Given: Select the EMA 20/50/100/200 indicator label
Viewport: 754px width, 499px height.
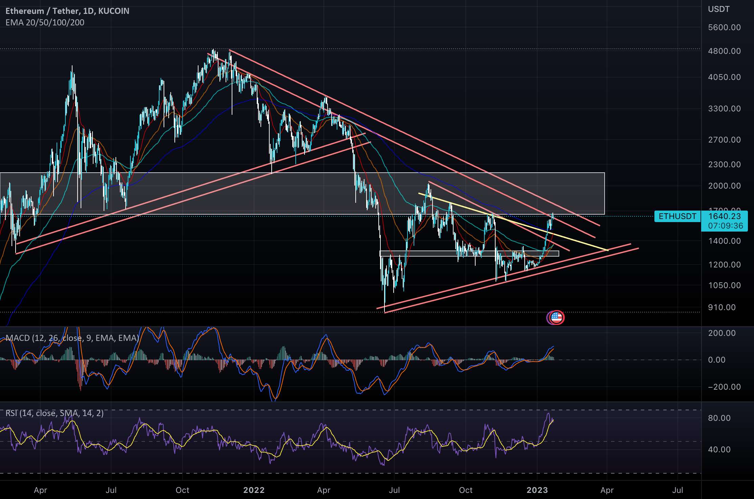Looking at the screenshot, I should pyautogui.click(x=45, y=22).
